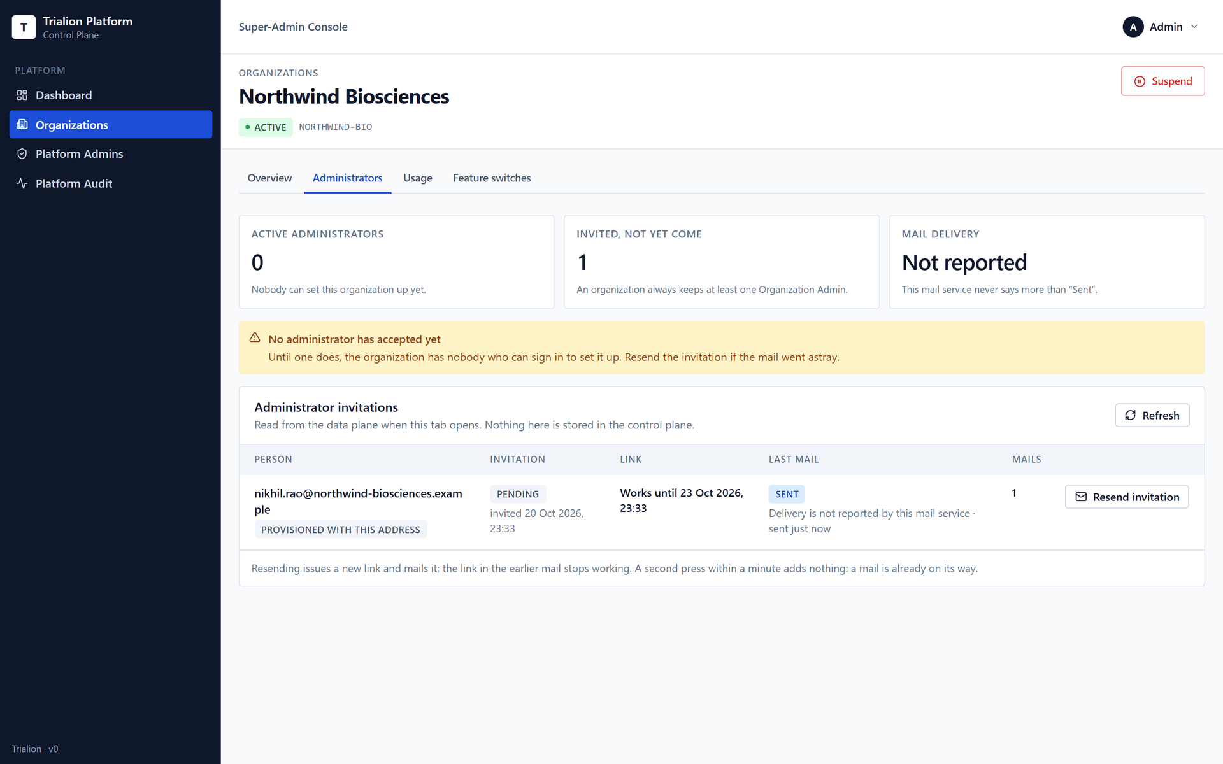
Task: Click the SENT mail status badge
Action: click(787, 494)
